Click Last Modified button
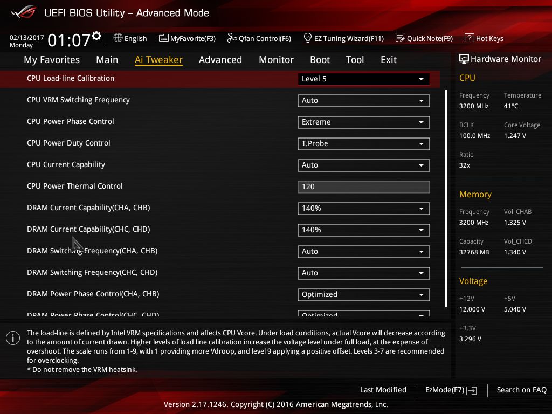 [x=383, y=390]
